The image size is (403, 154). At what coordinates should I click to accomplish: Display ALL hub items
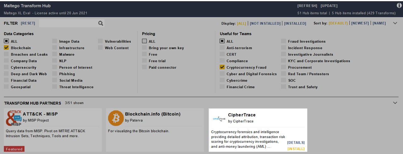pyautogui.click(x=241, y=23)
